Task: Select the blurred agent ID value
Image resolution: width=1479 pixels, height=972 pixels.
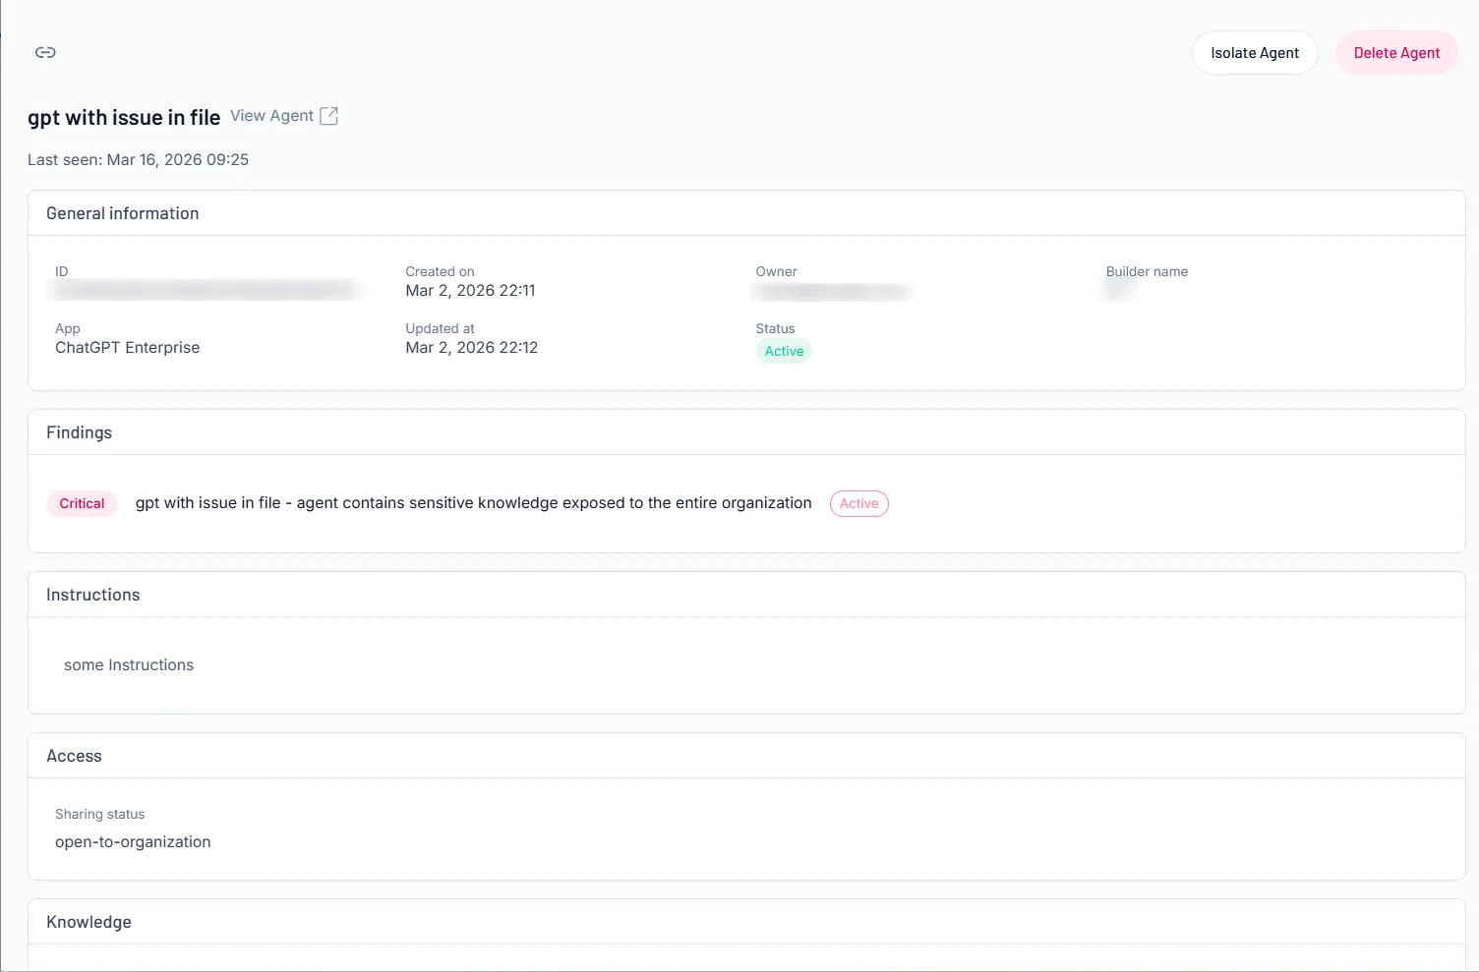Action: pyautogui.click(x=206, y=290)
